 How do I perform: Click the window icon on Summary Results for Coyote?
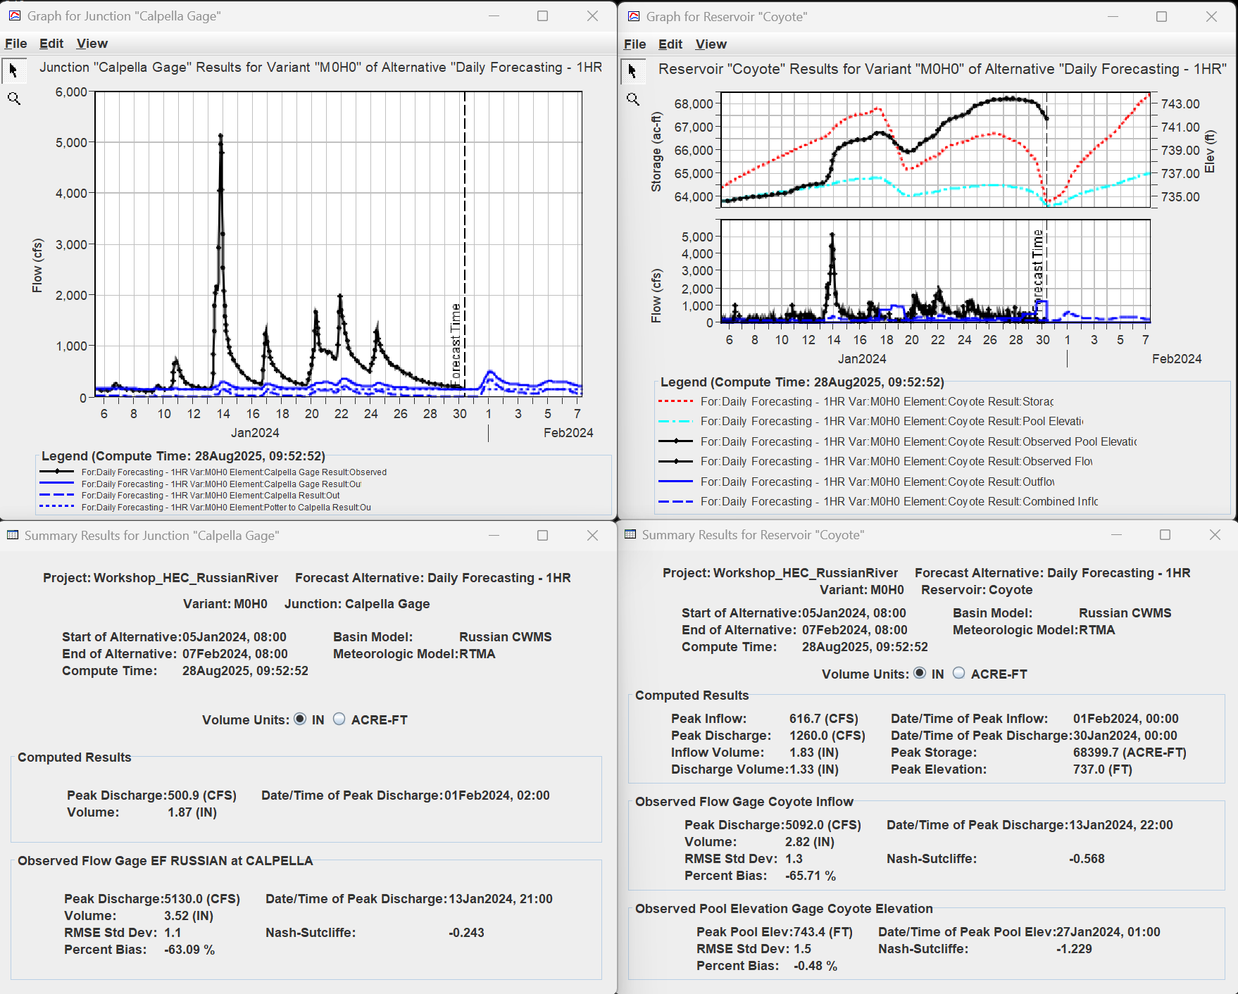pos(630,535)
